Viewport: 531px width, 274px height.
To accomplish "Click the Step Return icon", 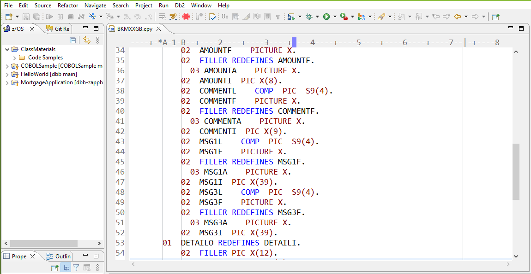I will [x=148, y=17].
